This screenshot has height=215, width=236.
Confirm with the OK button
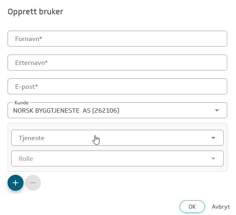click(192, 207)
